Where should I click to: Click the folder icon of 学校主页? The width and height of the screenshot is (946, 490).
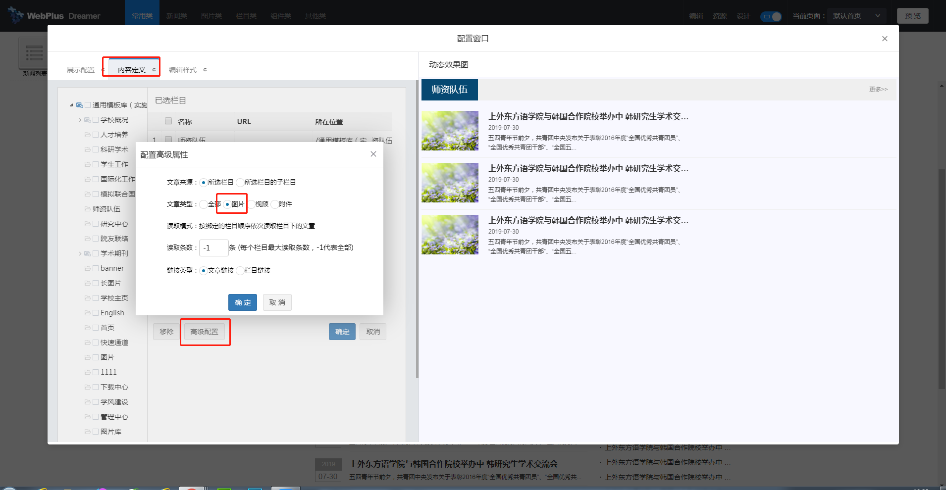tap(88, 298)
